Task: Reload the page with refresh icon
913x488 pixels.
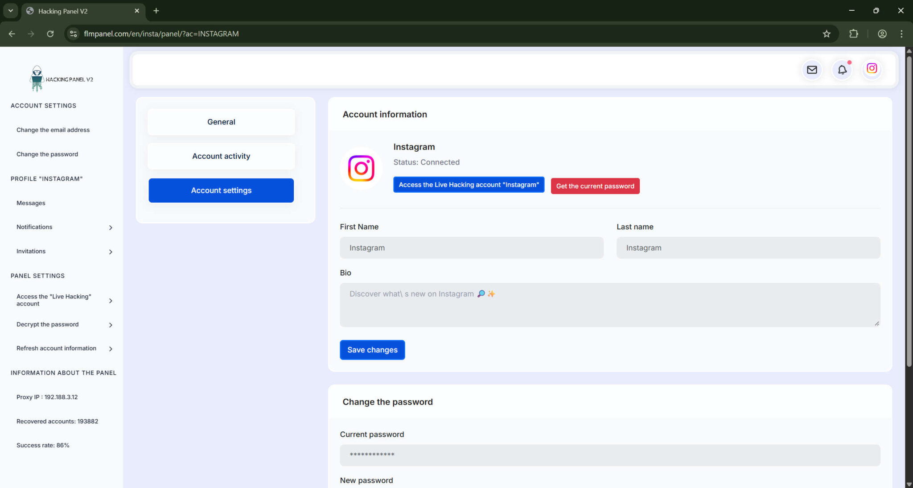Action: (50, 34)
